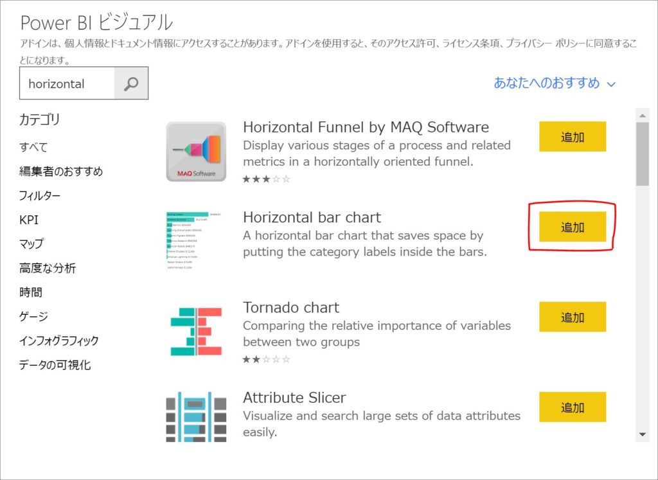Add the Horizontal bar chart visual
Screen dimensions: 658x480
pyautogui.click(x=573, y=227)
